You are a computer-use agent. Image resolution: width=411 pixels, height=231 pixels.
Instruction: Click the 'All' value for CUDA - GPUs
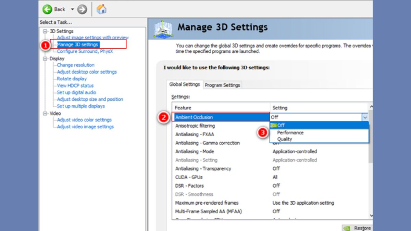pyautogui.click(x=275, y=177)
